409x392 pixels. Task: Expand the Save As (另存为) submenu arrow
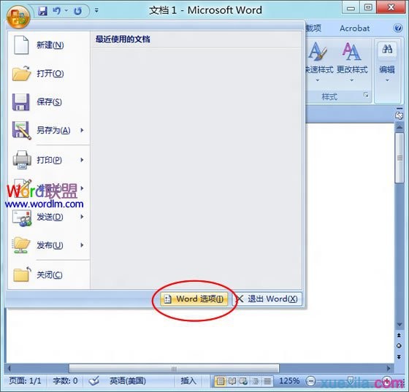[x=82, y=130]
